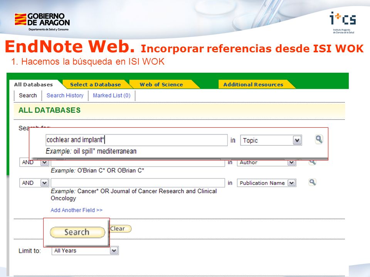Switch to the Additional Resources tab
The width and height of the screenshot is (370, 277).
[253, 85]
